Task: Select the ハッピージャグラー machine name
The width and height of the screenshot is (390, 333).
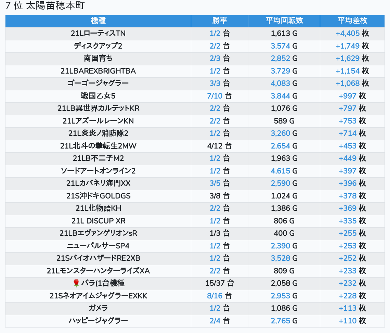Action: click(x=98, y=321)
